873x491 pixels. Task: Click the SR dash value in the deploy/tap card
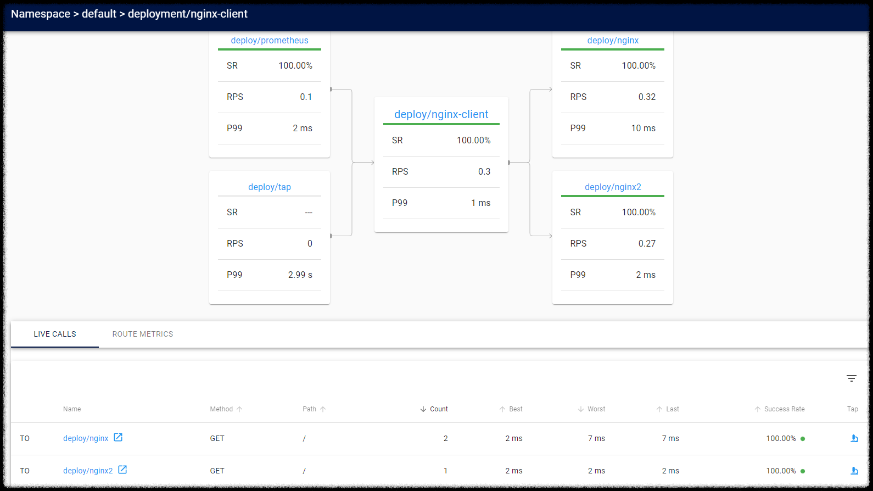[x=309, y=212]
